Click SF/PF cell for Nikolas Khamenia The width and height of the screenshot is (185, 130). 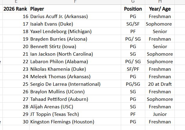(x=133, y=69)
